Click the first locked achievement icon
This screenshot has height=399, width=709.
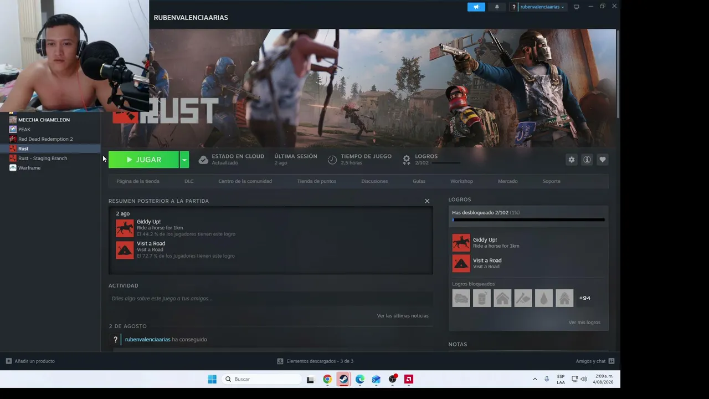point(461,298)
